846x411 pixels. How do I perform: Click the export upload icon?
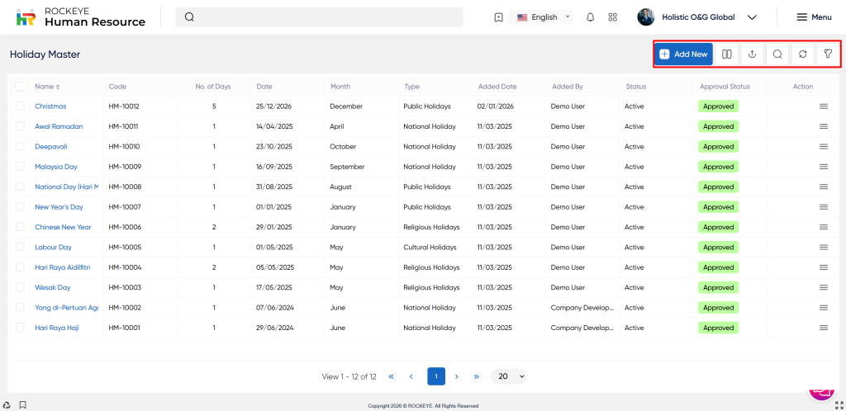click(752, 54)
